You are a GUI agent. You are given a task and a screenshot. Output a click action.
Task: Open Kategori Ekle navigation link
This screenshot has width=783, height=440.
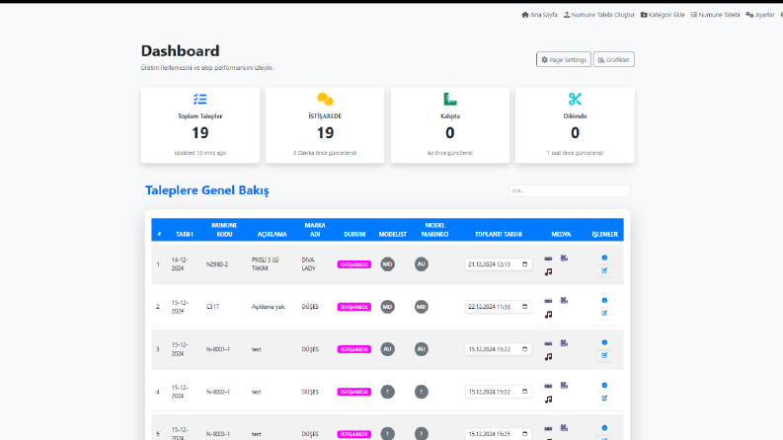click(x=663, y=15)
